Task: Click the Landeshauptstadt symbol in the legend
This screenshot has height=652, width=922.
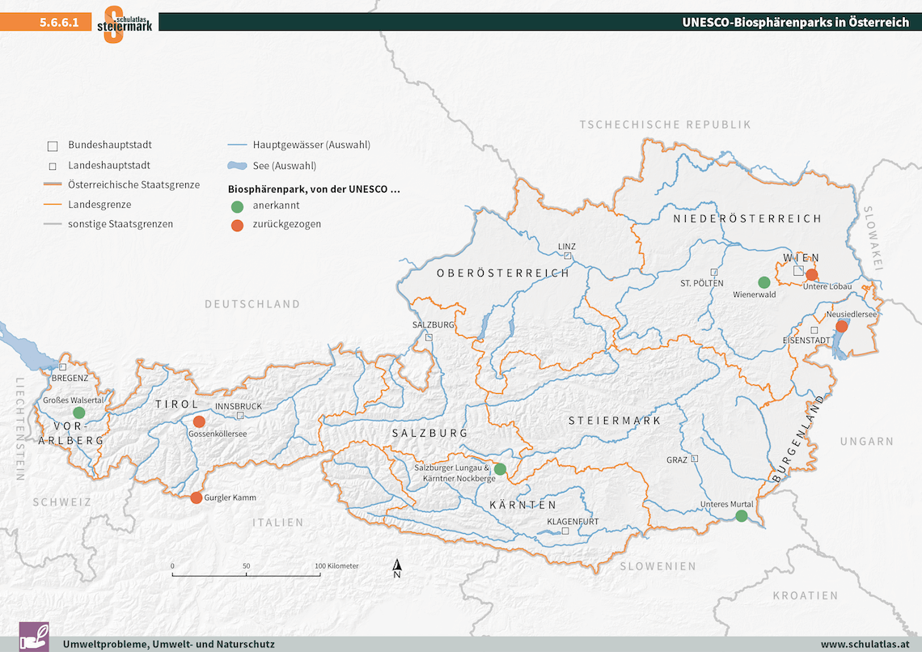Action: click(x=53, y=165)
